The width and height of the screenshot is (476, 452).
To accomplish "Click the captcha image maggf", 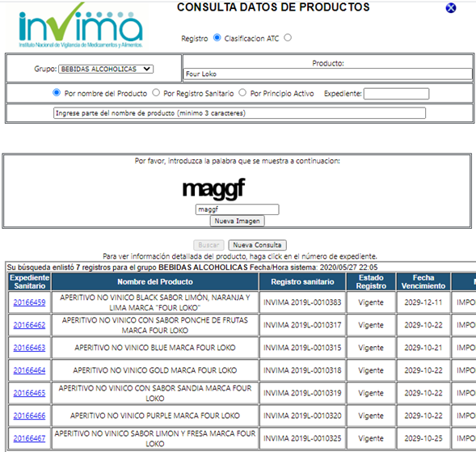I will pyautogui.click(x=213, y=188).
